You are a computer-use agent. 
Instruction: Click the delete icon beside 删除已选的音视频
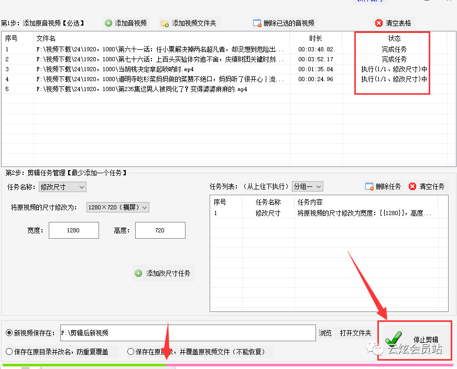point(257,23)
